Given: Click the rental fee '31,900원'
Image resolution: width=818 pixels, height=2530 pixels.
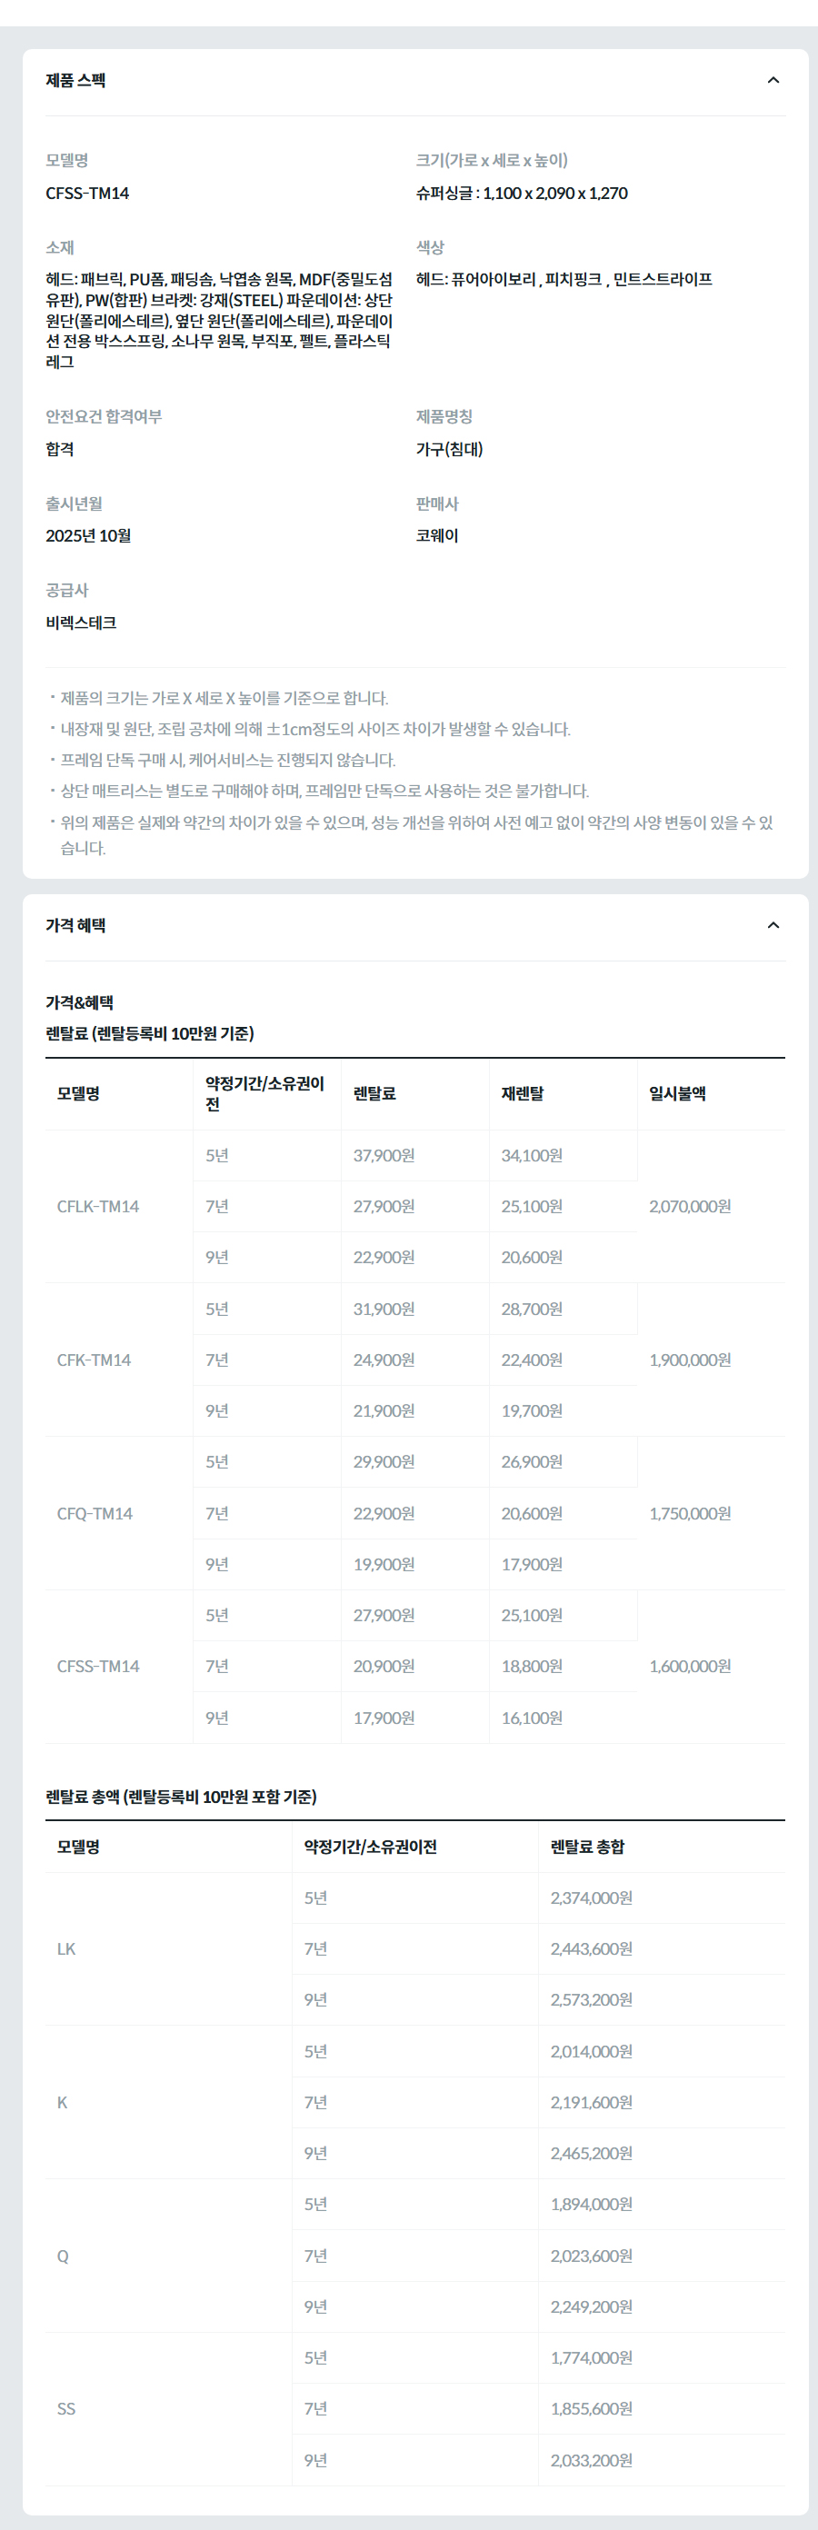Looking at the screenshot, I should [x=384, y=1310].
